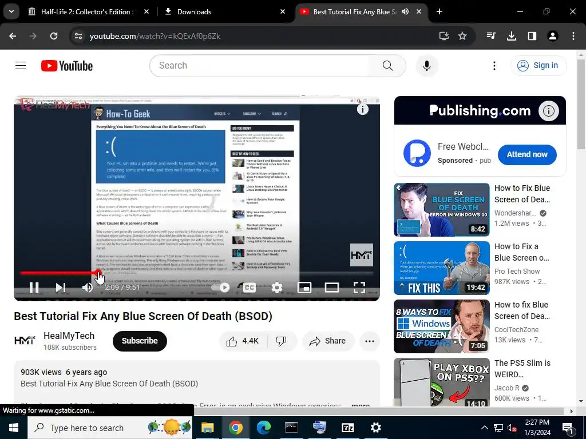Open Windows Start menu

point(14,428)
